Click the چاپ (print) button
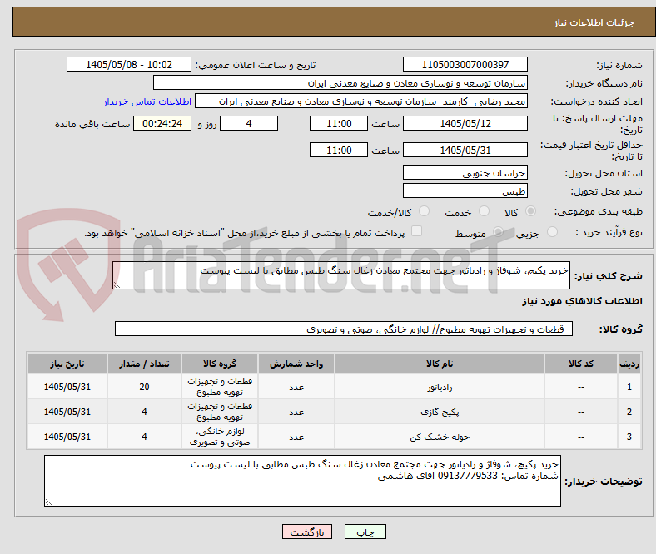 365,532
